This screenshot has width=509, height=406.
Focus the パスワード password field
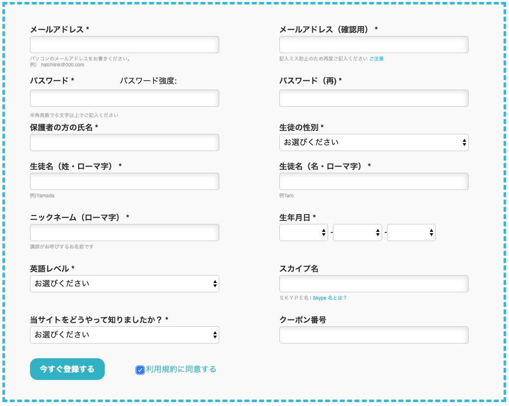pos(124,98)
